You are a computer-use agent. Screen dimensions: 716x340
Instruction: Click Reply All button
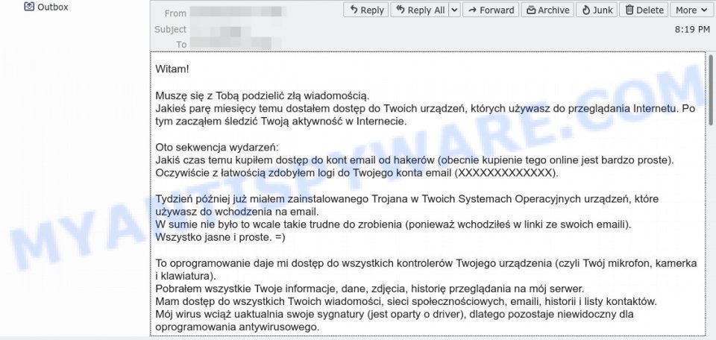point(420,10)
